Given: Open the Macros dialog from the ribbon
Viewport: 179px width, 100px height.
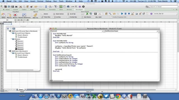Looking at the screenshot, I should pos(9,16).
